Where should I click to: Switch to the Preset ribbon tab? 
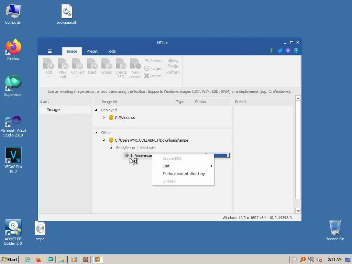(x=92, y=51)
